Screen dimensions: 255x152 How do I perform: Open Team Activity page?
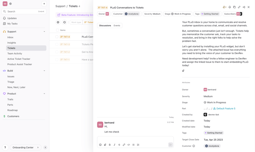15,53
